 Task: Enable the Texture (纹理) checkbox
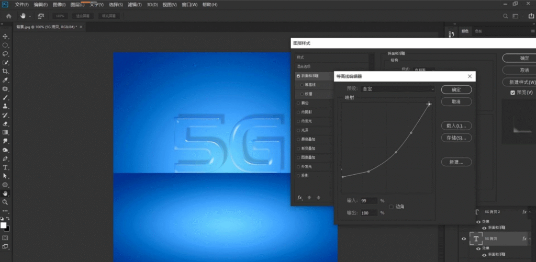(x=302, y=94)
